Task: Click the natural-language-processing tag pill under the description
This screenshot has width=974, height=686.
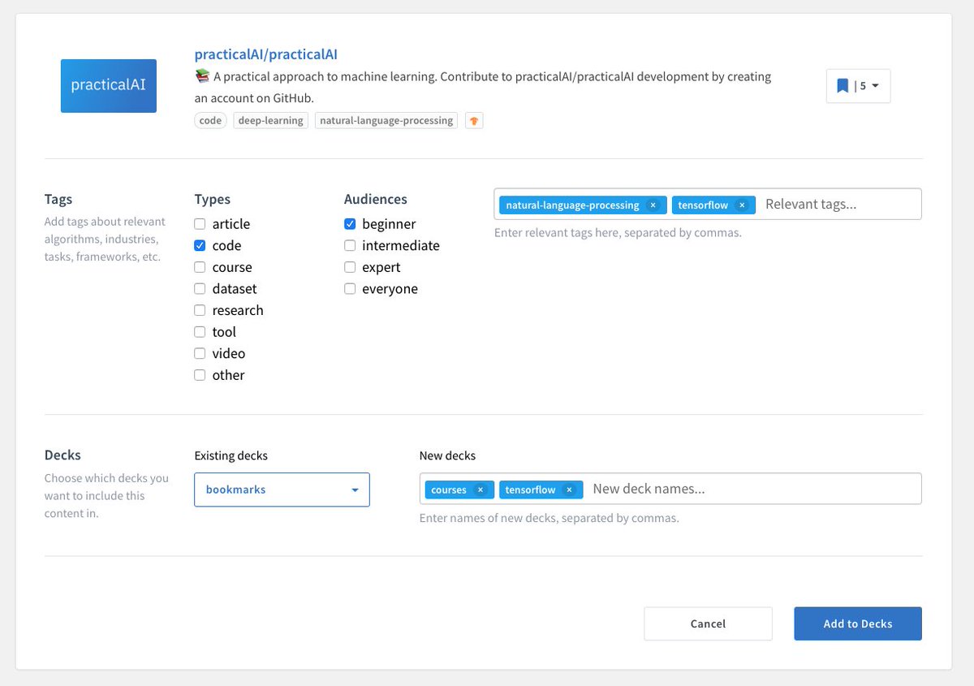Action: (x=386, y=120)
